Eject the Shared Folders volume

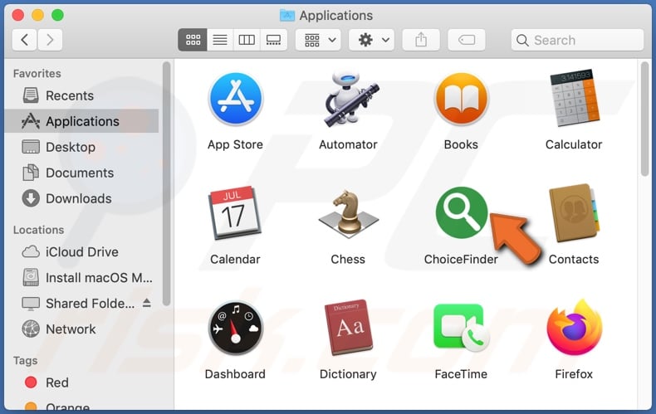click(146, 303)
